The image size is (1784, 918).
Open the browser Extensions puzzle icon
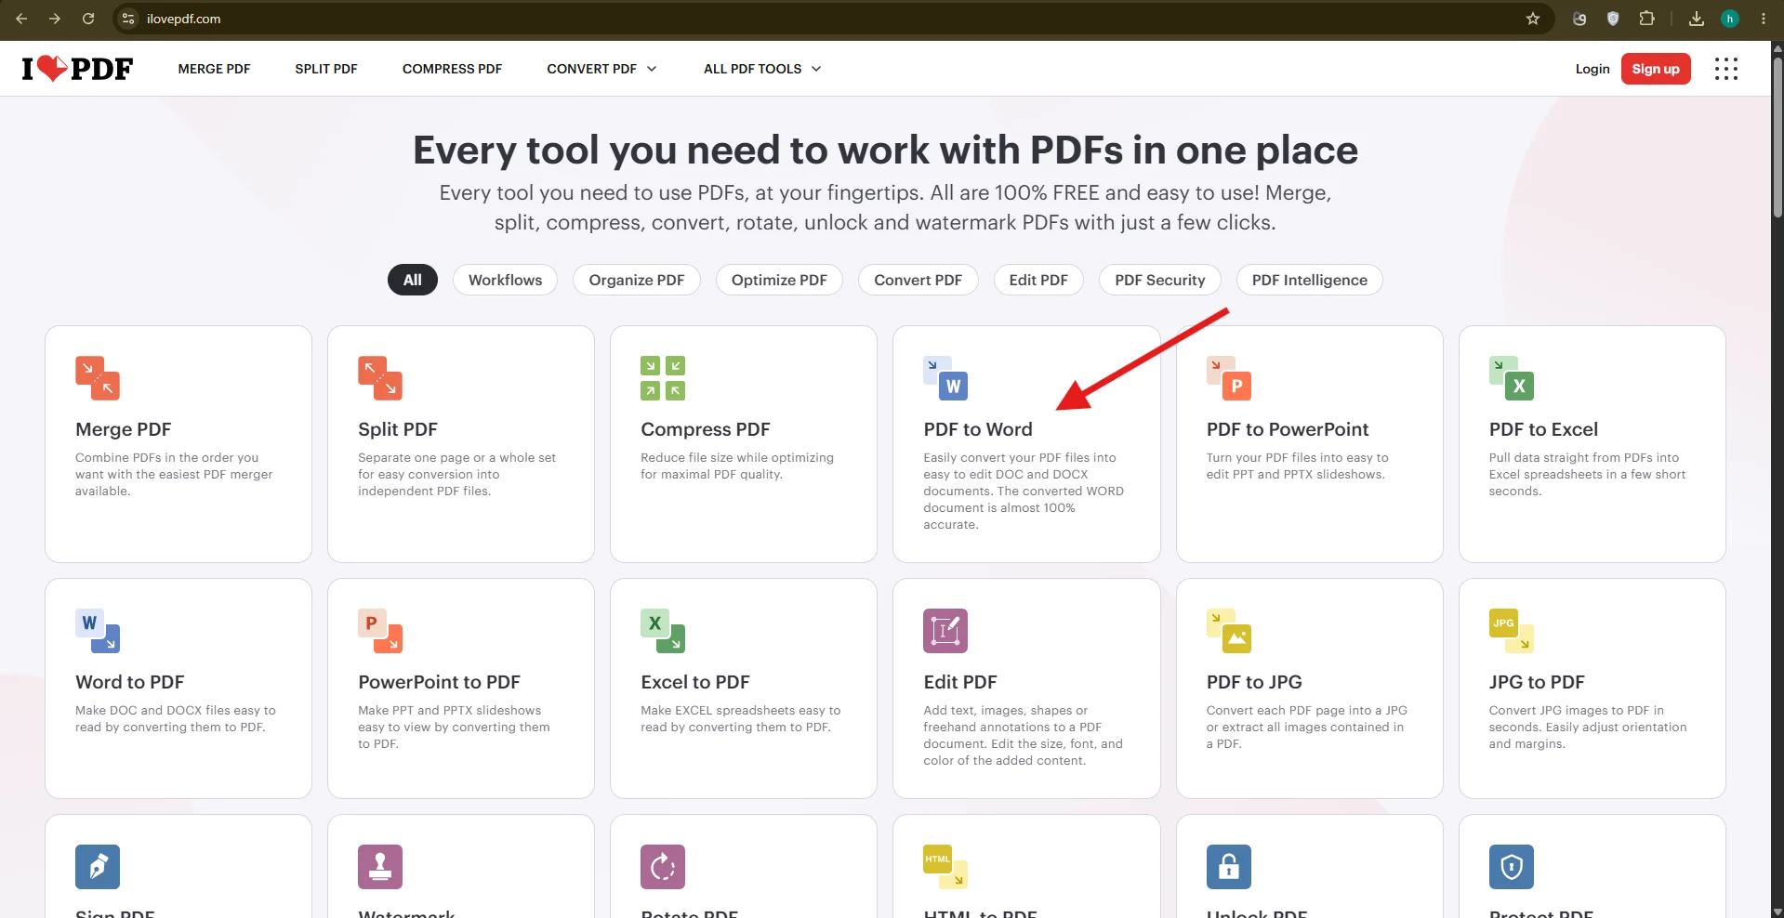[1646, 19]
